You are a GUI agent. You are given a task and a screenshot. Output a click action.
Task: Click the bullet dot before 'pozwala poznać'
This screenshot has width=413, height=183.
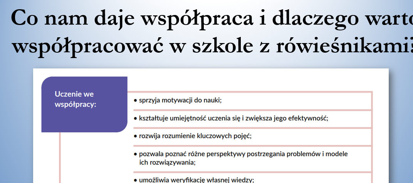[x=136, y=154]
